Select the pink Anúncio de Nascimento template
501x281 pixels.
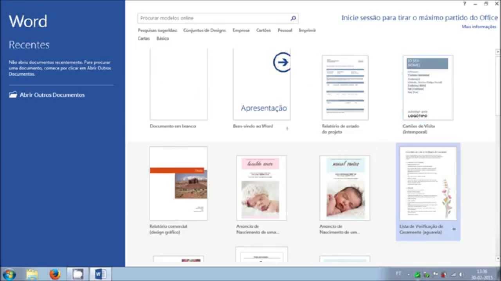pyautogui.click(x=262, y=188)
